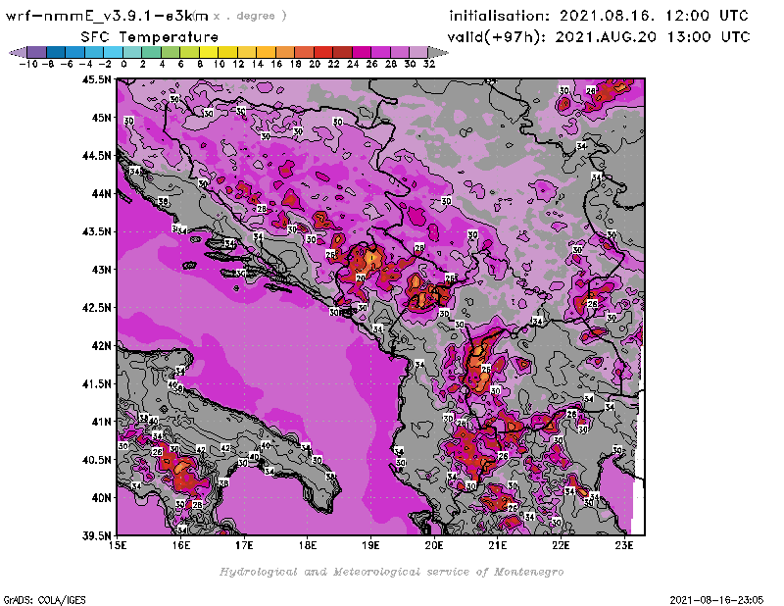The height and width of the screenshot is (606, 784).
Task: Click the gray arrow end above 32
Action: point(438,52)
